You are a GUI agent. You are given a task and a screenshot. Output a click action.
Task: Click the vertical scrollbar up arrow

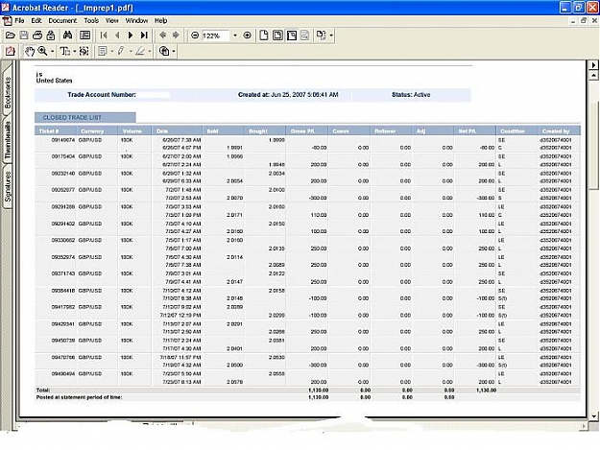tap(593, 76)
